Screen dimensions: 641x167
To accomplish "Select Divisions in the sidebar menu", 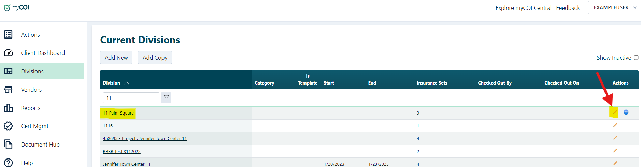I will point(32,71).
